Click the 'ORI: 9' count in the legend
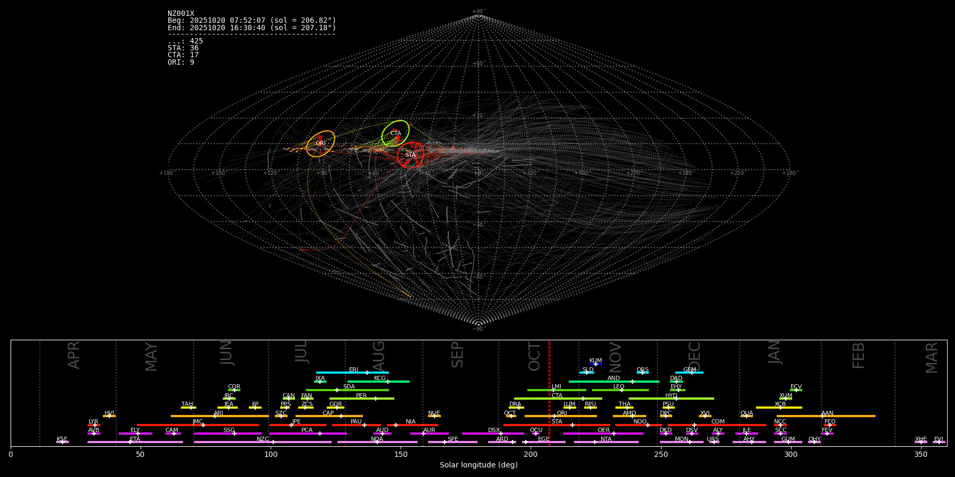 (181, 62)
